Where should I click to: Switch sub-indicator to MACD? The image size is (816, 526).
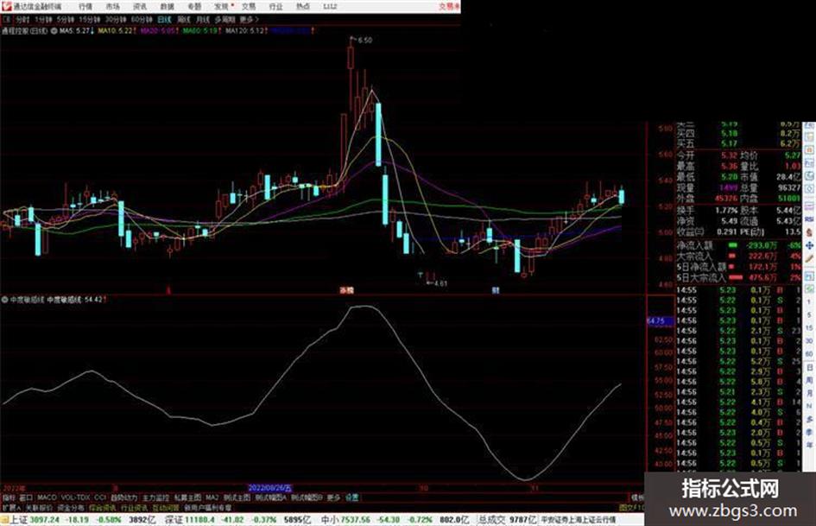[47, 497]
